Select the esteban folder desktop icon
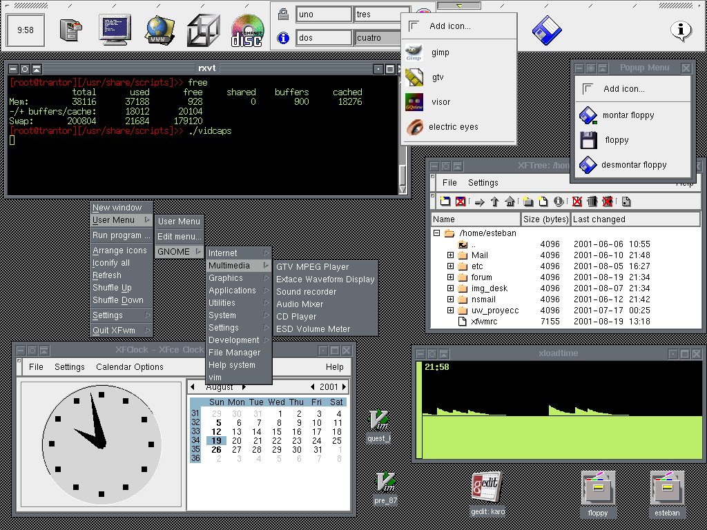Image resolution: width=707 pixels, height=530 pixels. (667, 494)
